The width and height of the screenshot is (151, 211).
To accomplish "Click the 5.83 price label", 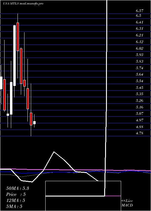I will [x=140, y=61].
